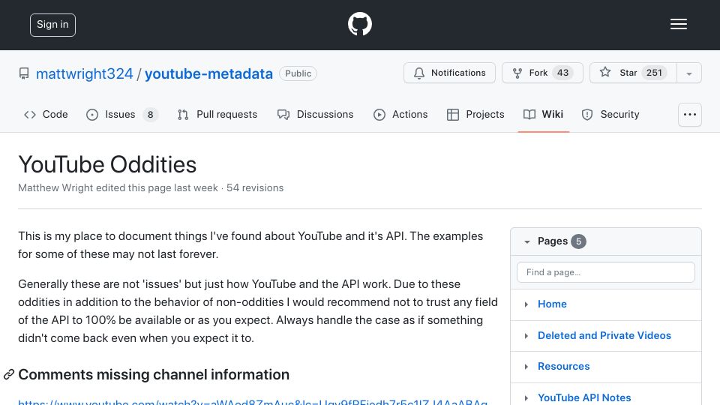Open the mattwright324 user link
Screen dimensions: 720x405
(85, 73)
